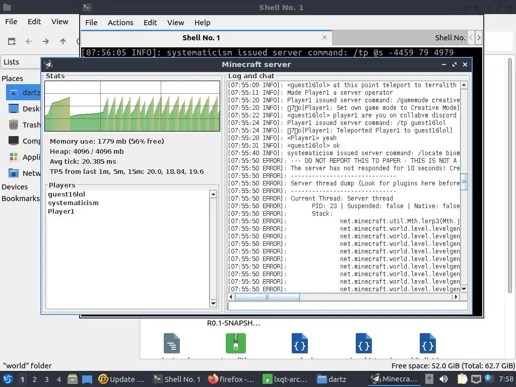Go up a folder in file manager
Image resolution: width=516 pixels, height=387 pixels.
[x=63, y=41]
